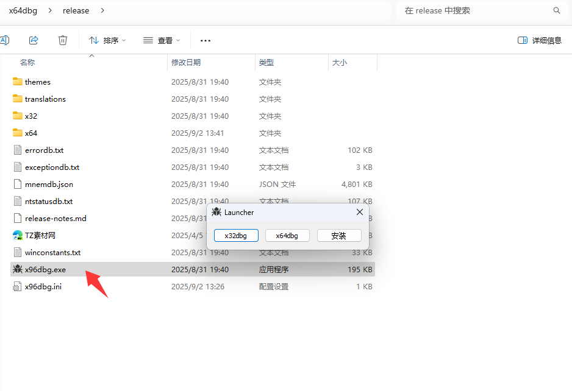Launch x64dbg from the Launcher dialog
Image resolution: width=572 pixels, height=391 pixels.
[287, 236]
